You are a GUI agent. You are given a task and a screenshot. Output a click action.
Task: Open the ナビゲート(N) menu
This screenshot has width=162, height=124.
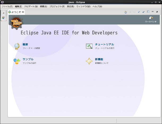click(31, 6)
